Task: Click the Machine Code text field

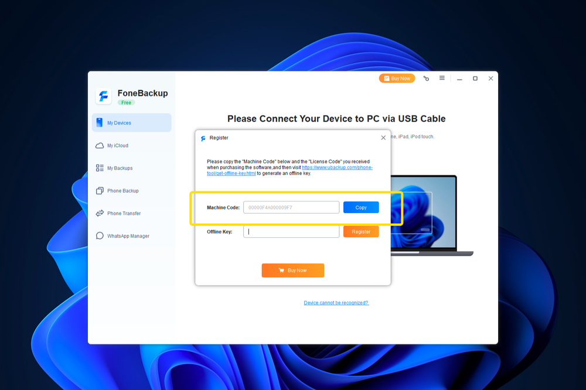Action: pyautogui.click(x=291, y=207)
